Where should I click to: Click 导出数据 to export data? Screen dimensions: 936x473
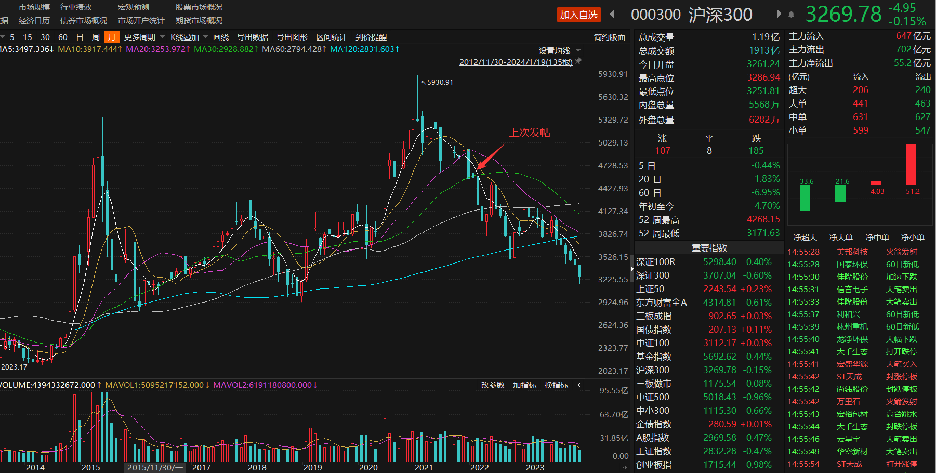pos(253,37)
